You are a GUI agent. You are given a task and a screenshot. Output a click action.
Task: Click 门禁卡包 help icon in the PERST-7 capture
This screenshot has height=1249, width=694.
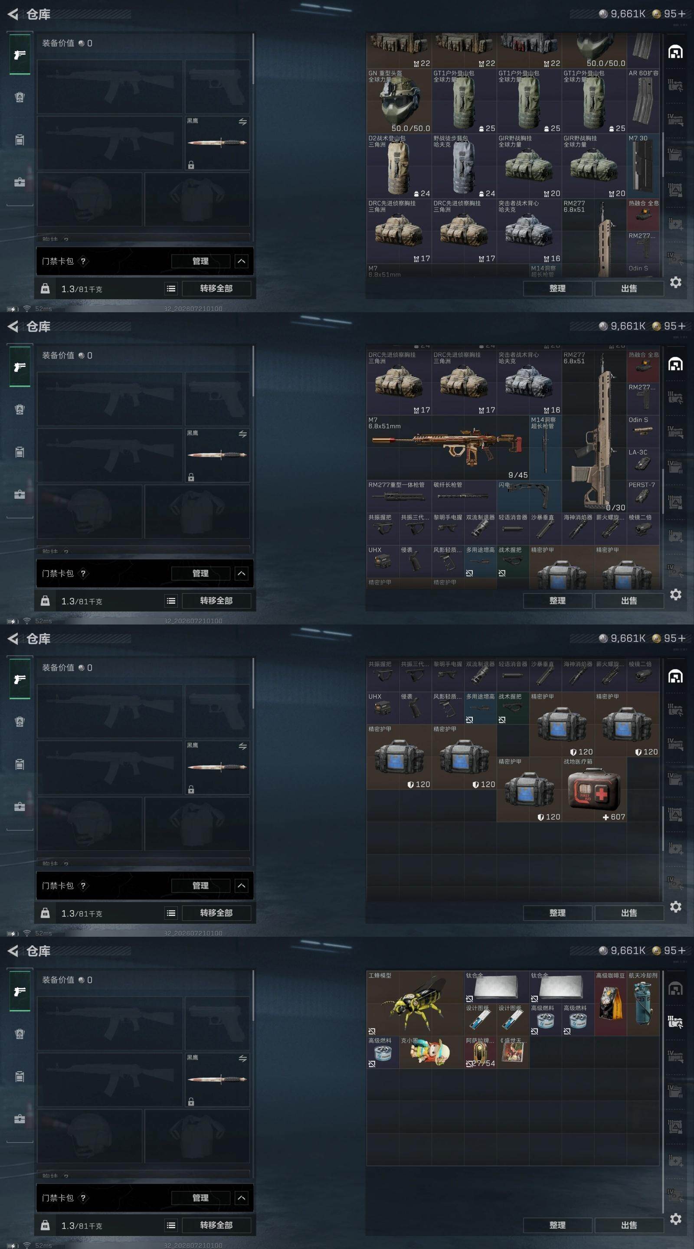pos(83,574)
